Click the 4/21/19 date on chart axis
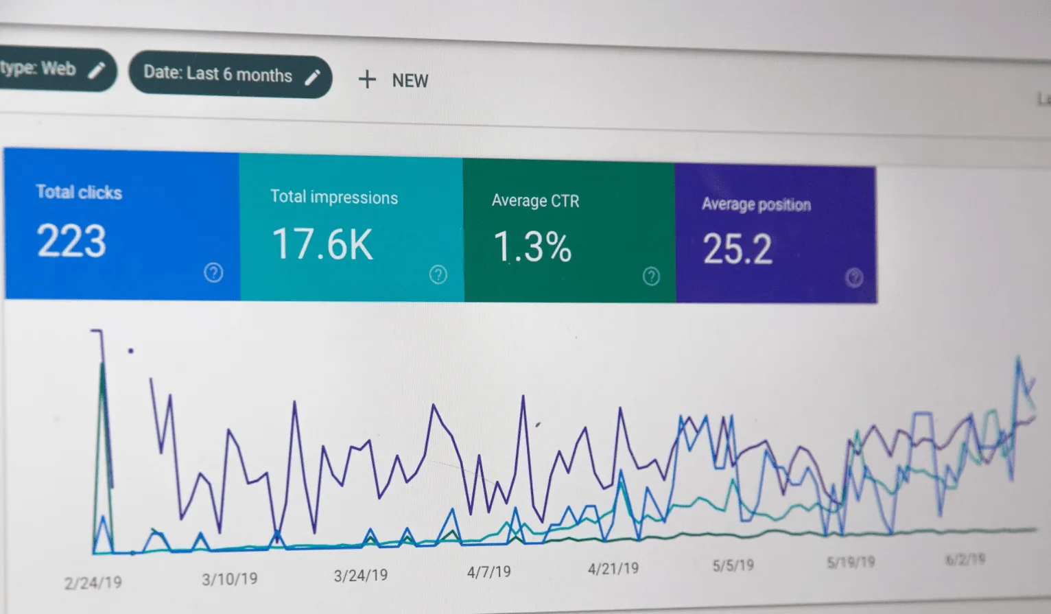 click(613, 568)
